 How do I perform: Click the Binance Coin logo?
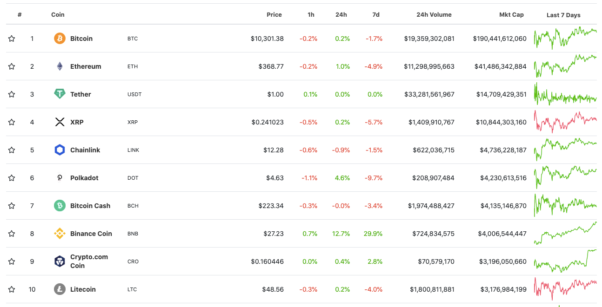pos(60,234)
